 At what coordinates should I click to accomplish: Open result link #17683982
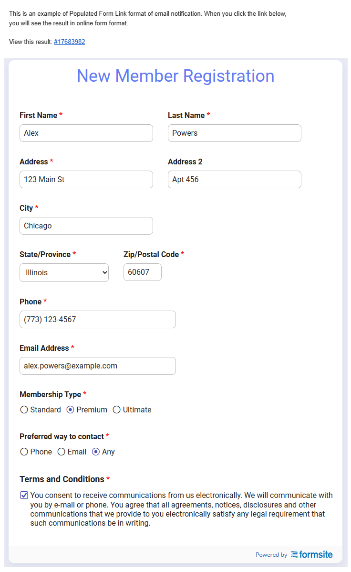coord(69,42)
